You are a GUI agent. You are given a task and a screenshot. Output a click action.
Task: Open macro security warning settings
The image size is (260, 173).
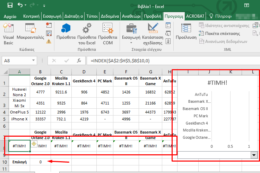49,41
